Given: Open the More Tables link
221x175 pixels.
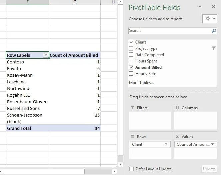Looking at the screenshot, I should pyautogui.click(x=141, y=83).
